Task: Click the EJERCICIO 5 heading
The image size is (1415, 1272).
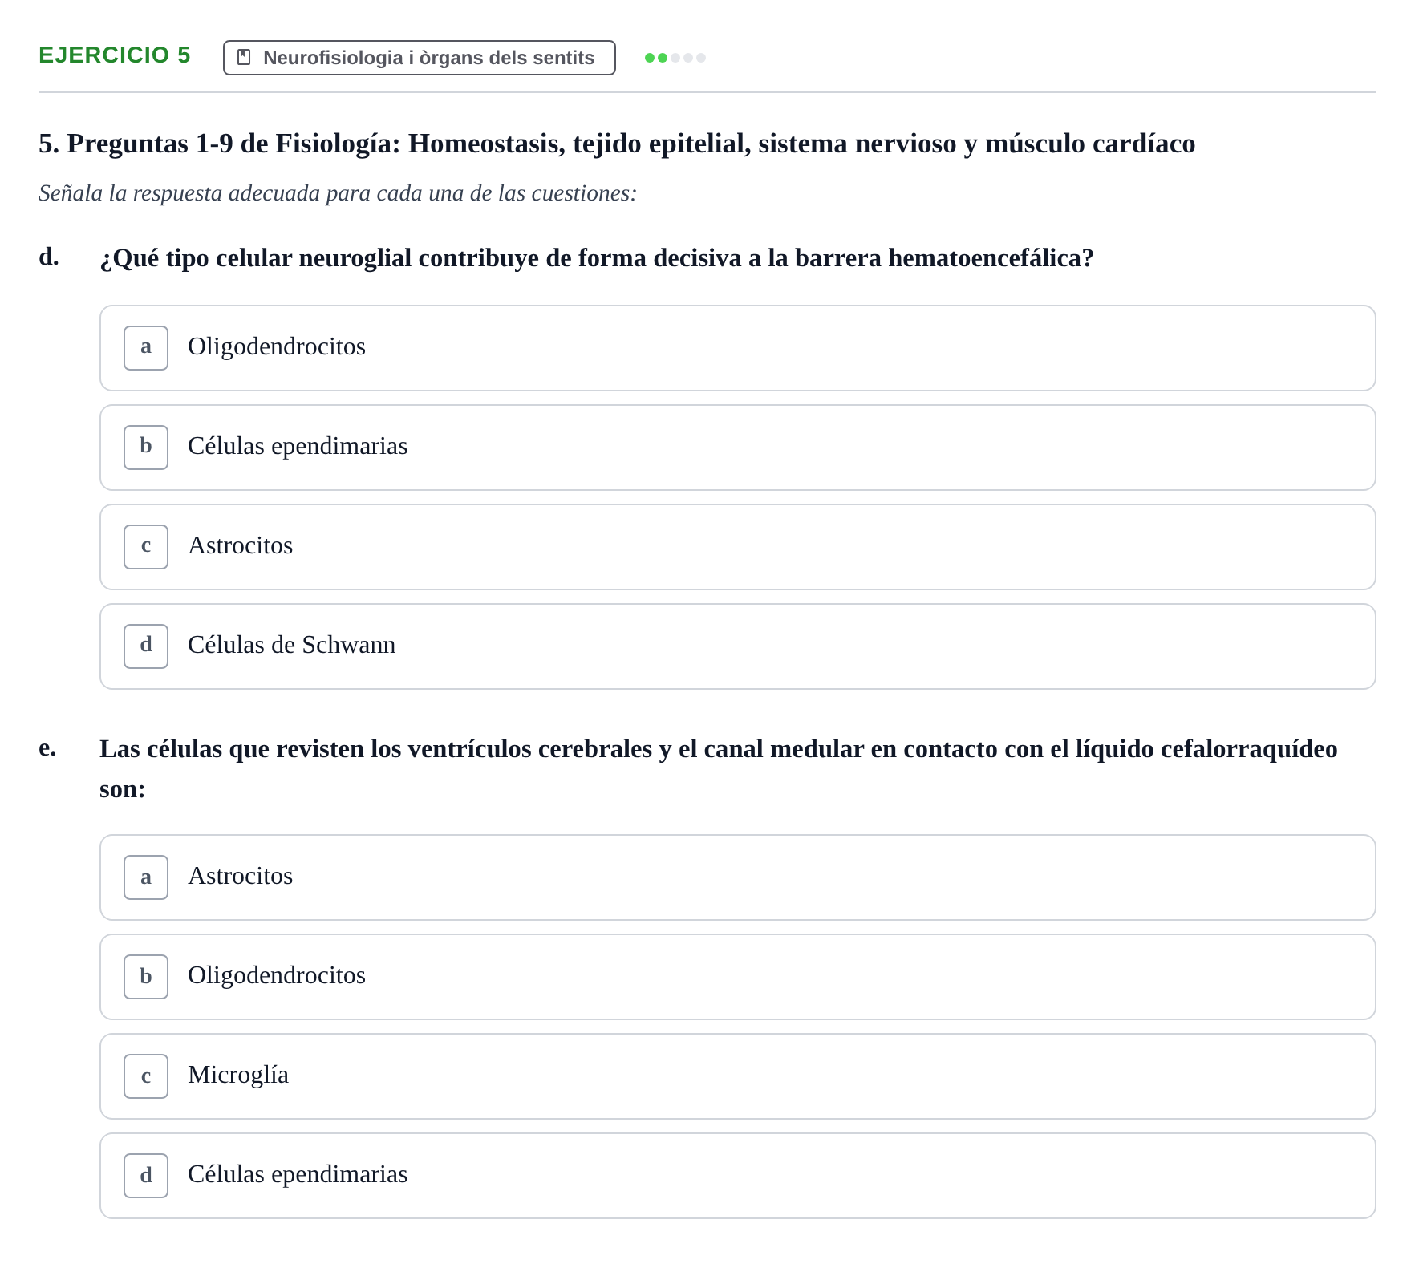Action: click(x=115, y=55)
